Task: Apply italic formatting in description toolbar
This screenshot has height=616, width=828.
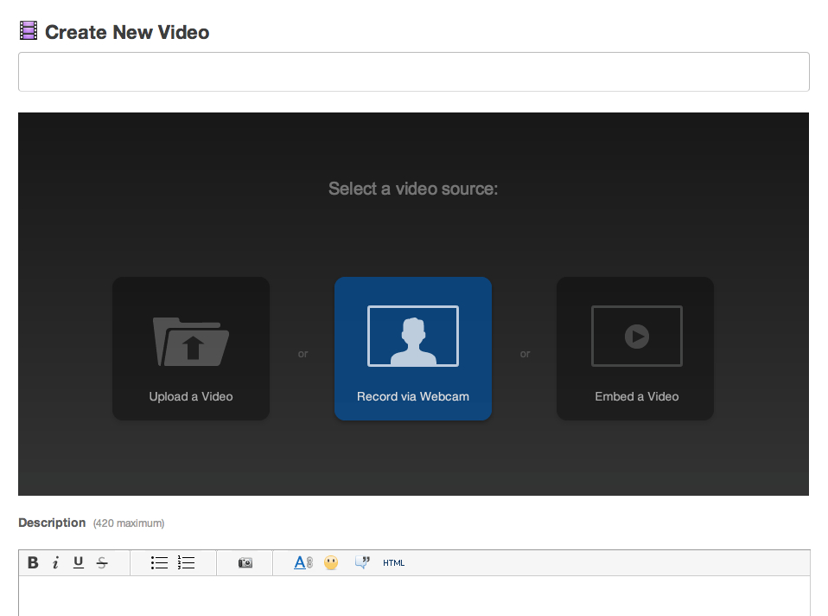Action: tap(55, 563)
